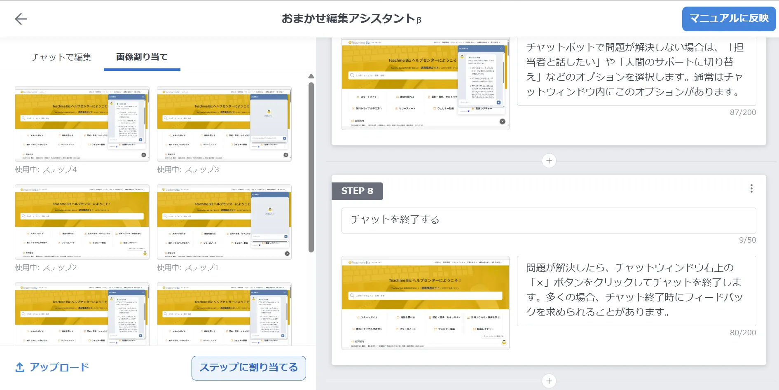Click the back arrow to exit the assistant
The image size is (779, 390).
pos(20,19)
